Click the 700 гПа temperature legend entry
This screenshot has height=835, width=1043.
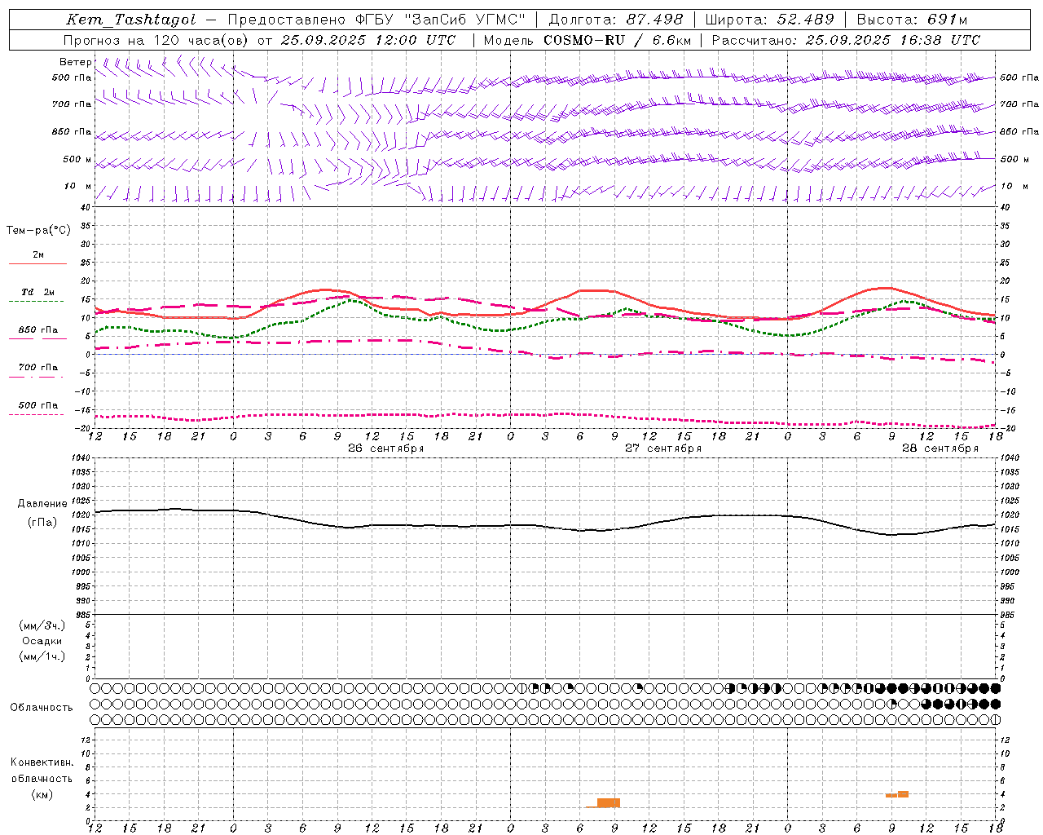point(38,368)
